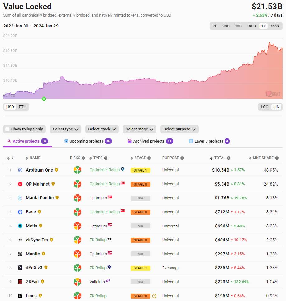Viewport: 286px width, 301px height.
Task: Click the ZKFair red logo
Action: tap(20, 282)
